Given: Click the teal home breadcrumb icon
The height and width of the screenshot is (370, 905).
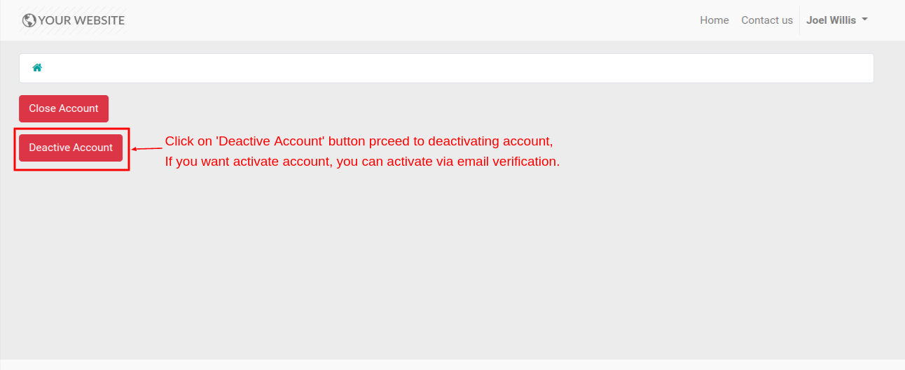Looking at the screenshot, I should tap(37, 68).
